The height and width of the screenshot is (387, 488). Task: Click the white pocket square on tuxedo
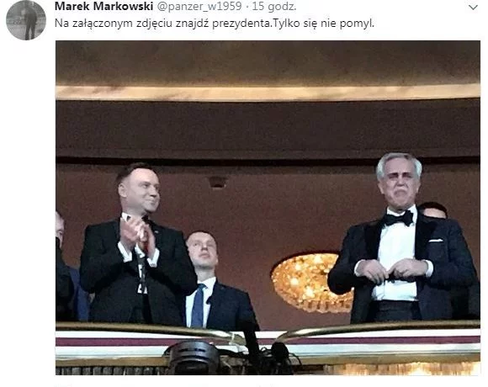coord(435,241)
